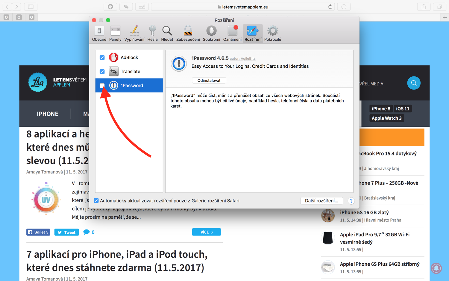Click the Safari address bar
449x281 pixels.
click(243, 7)
